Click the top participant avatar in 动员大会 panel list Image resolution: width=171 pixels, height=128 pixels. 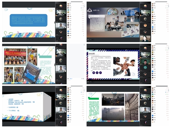153,4
